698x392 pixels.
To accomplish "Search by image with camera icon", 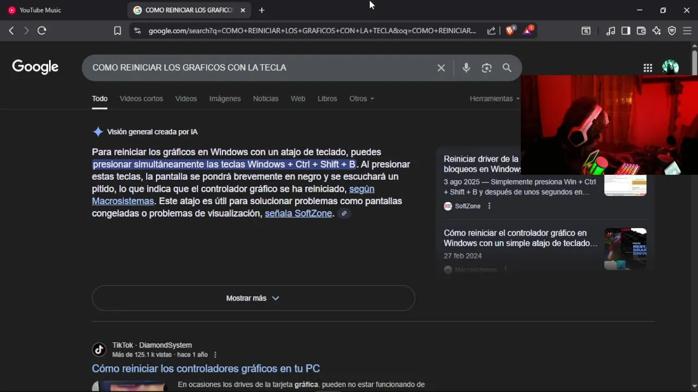I will pos(486,68).
